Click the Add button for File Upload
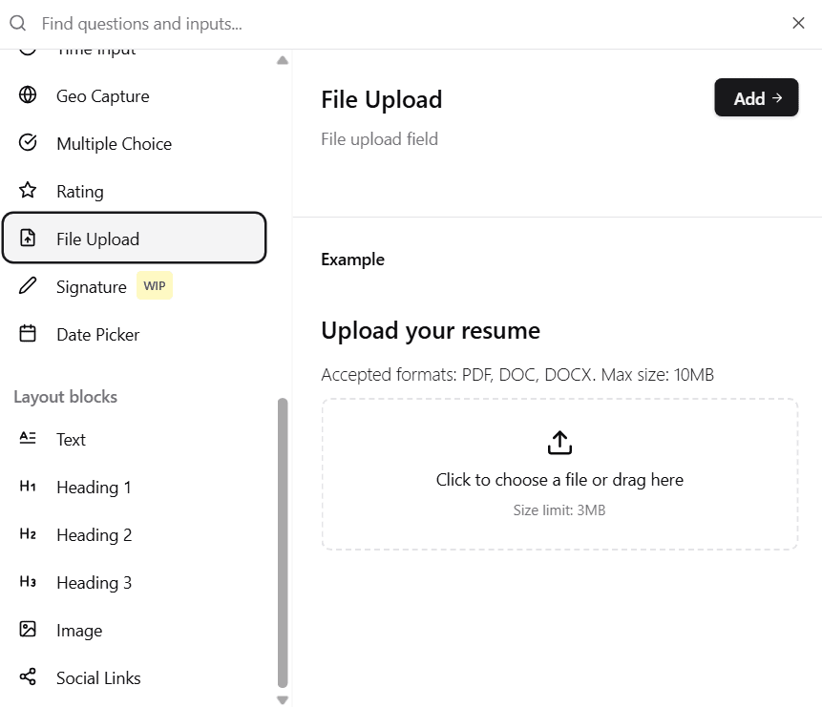The width and height of the screenshot is (822, 707). (x=756, y=97)
